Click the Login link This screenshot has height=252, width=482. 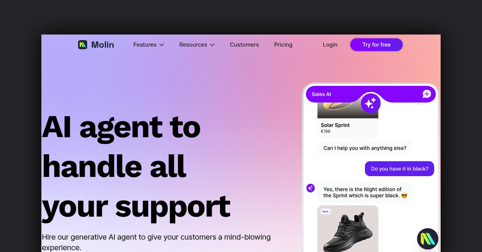click(x=330, y=45)
